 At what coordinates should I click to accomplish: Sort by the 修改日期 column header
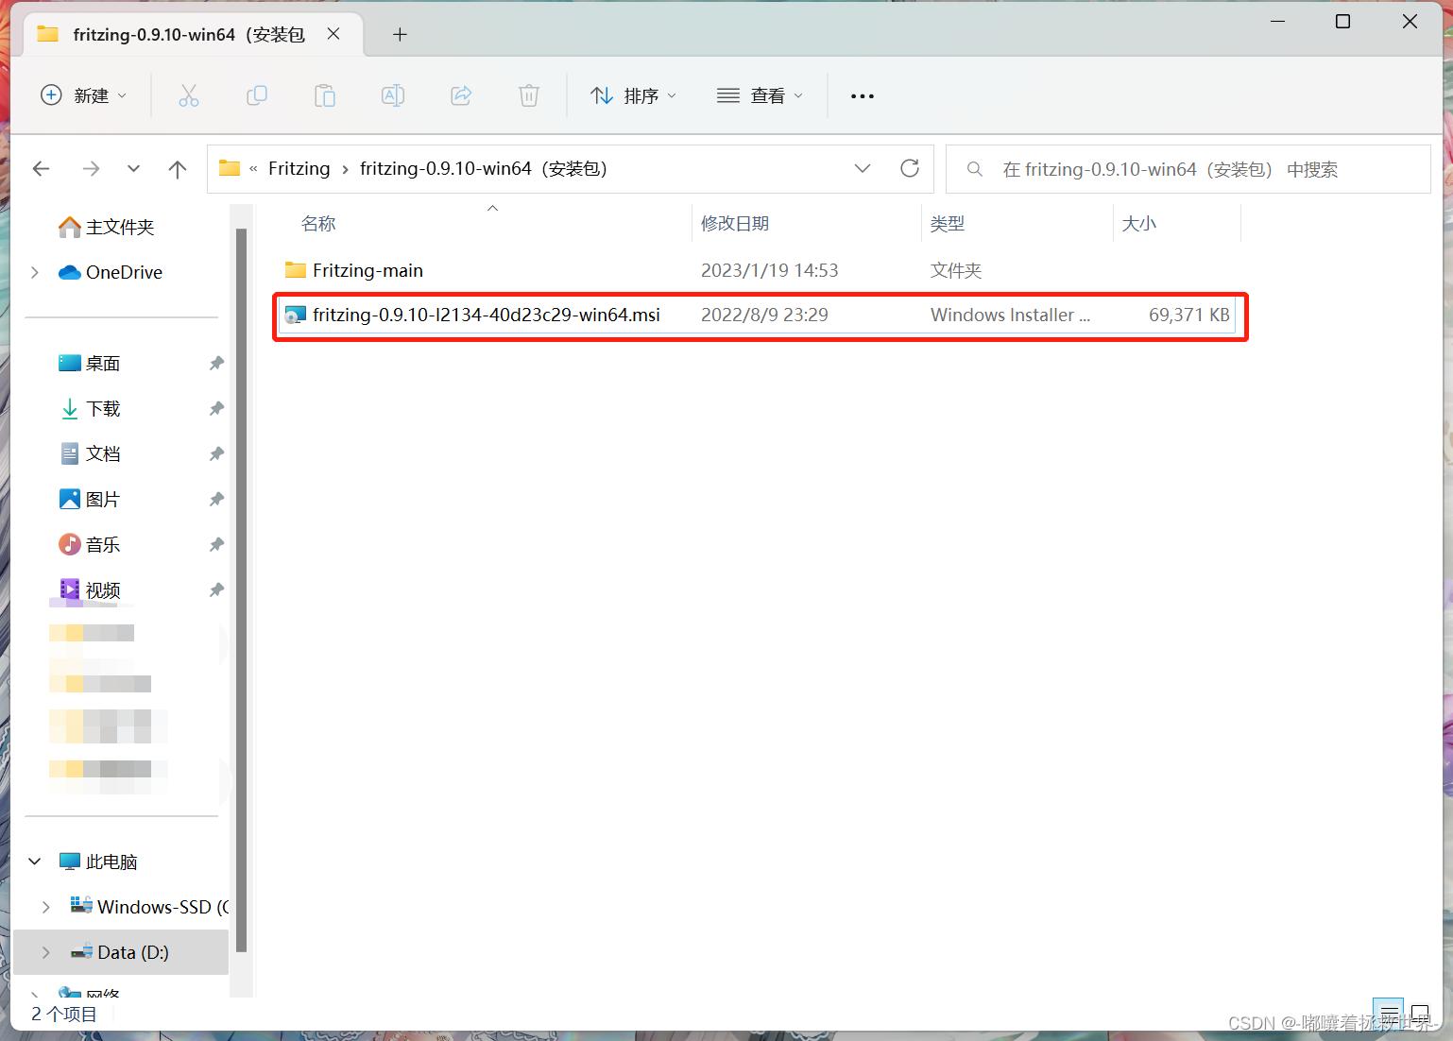(735, 224)
